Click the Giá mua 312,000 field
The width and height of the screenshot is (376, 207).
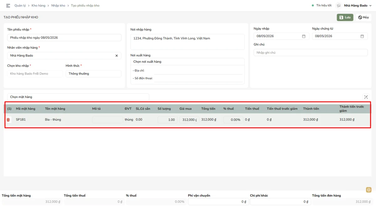click(x=189, y=120)
